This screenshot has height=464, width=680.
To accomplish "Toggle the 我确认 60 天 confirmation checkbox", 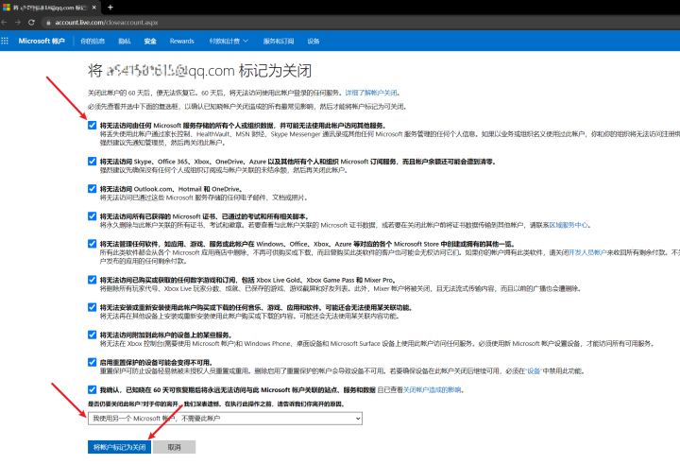I will [x=92, y=389].
